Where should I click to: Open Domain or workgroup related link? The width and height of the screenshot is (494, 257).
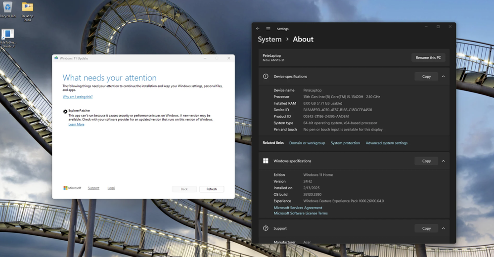coord(307,143)
